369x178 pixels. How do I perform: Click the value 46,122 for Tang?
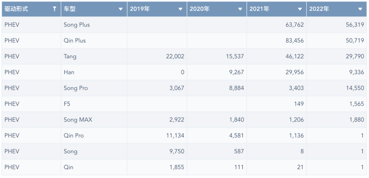(294, 56)
